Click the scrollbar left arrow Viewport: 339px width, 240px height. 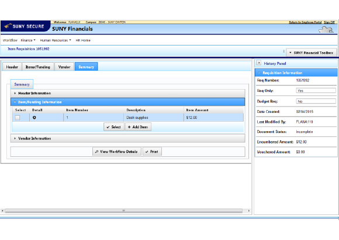point(2,211)
